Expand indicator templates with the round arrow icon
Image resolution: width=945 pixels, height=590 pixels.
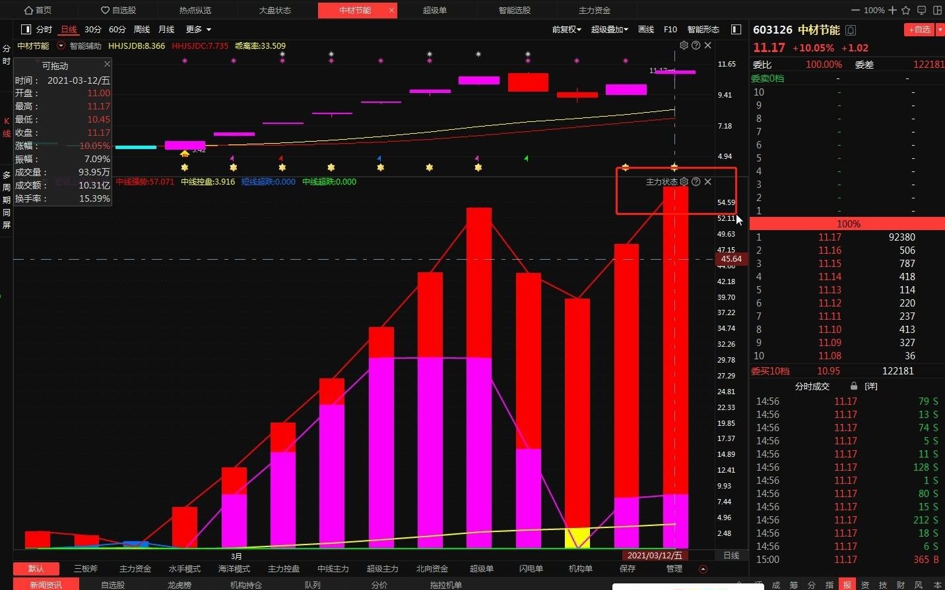coord(703,569)
